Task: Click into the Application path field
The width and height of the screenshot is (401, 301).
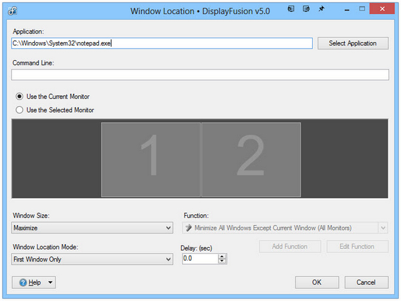Action: (162, 43)
